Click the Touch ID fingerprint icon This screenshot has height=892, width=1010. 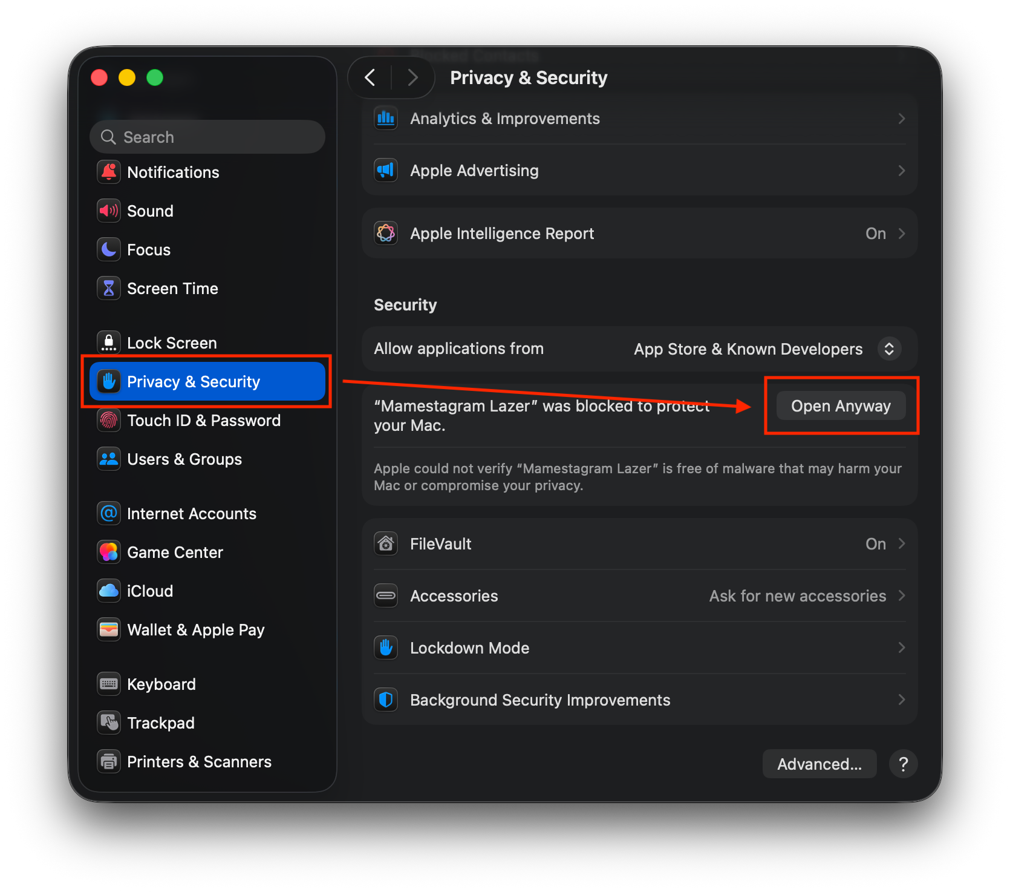109,421
